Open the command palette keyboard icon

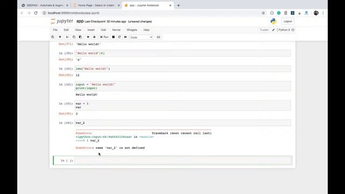coord(158,37)
